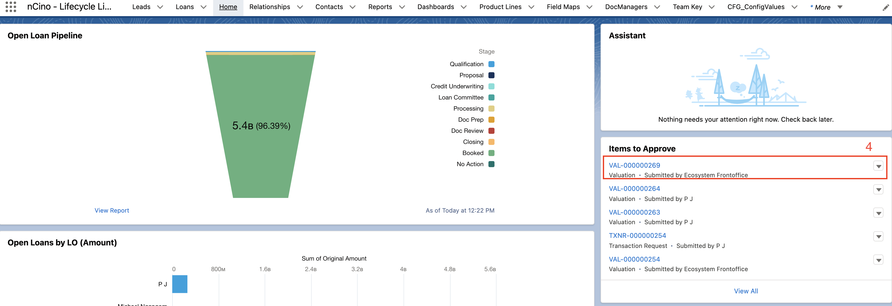Viewport: 892px width, 306px height.
Task: Open the App Launcher waffle icon
Action: click(11, 7)
